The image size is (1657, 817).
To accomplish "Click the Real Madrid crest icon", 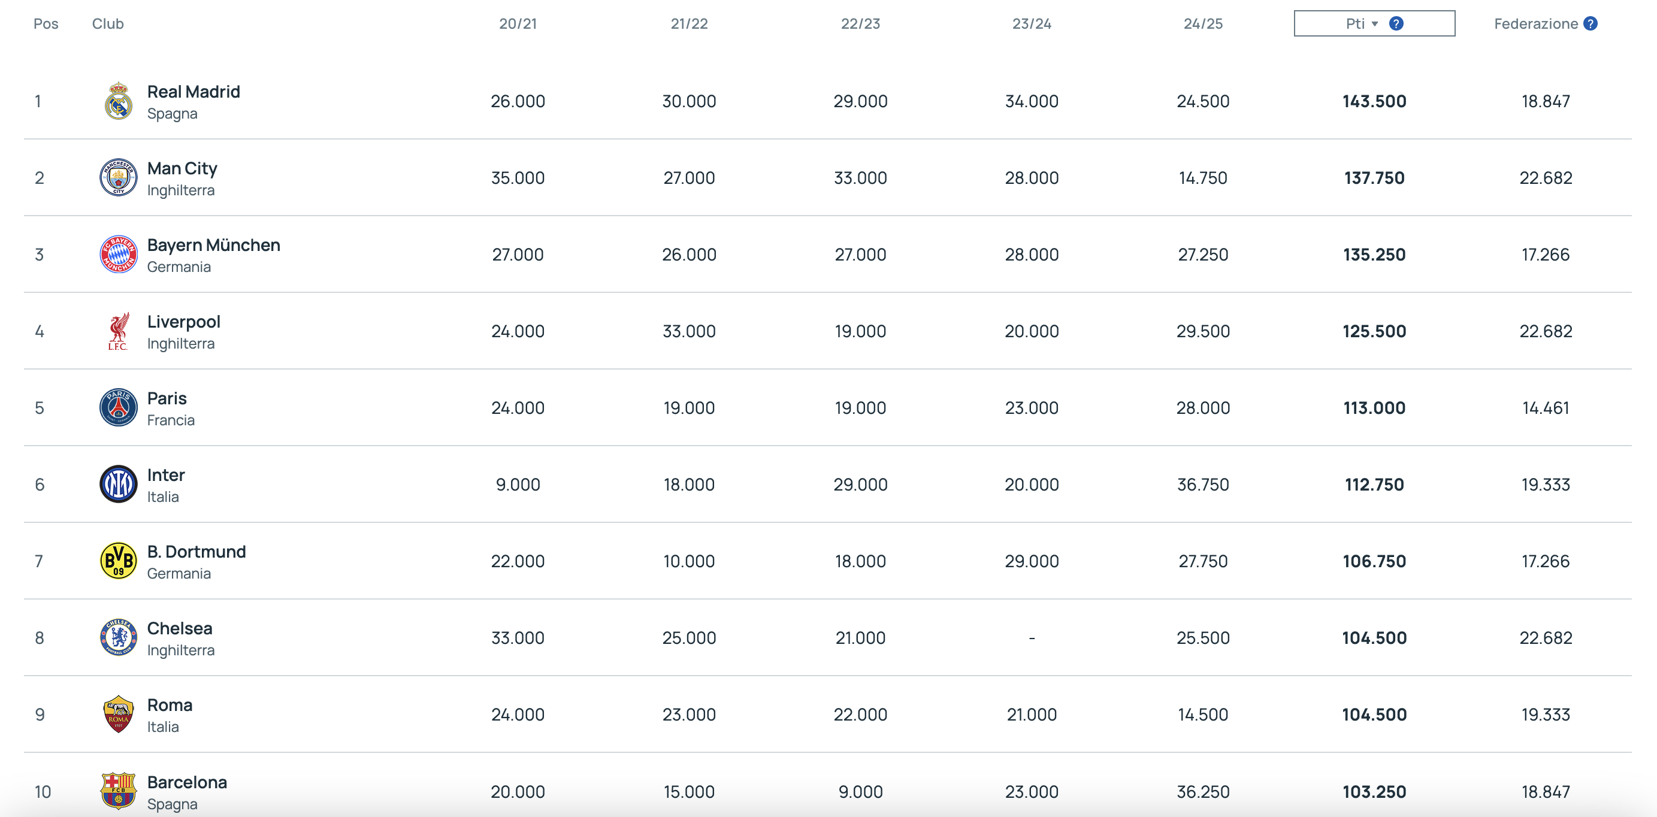I will pos(119,101).
